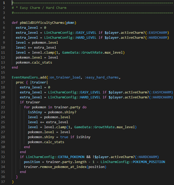
Task: Click the 'if trainer' statement on line 21
Action: (x=30, y=102)
